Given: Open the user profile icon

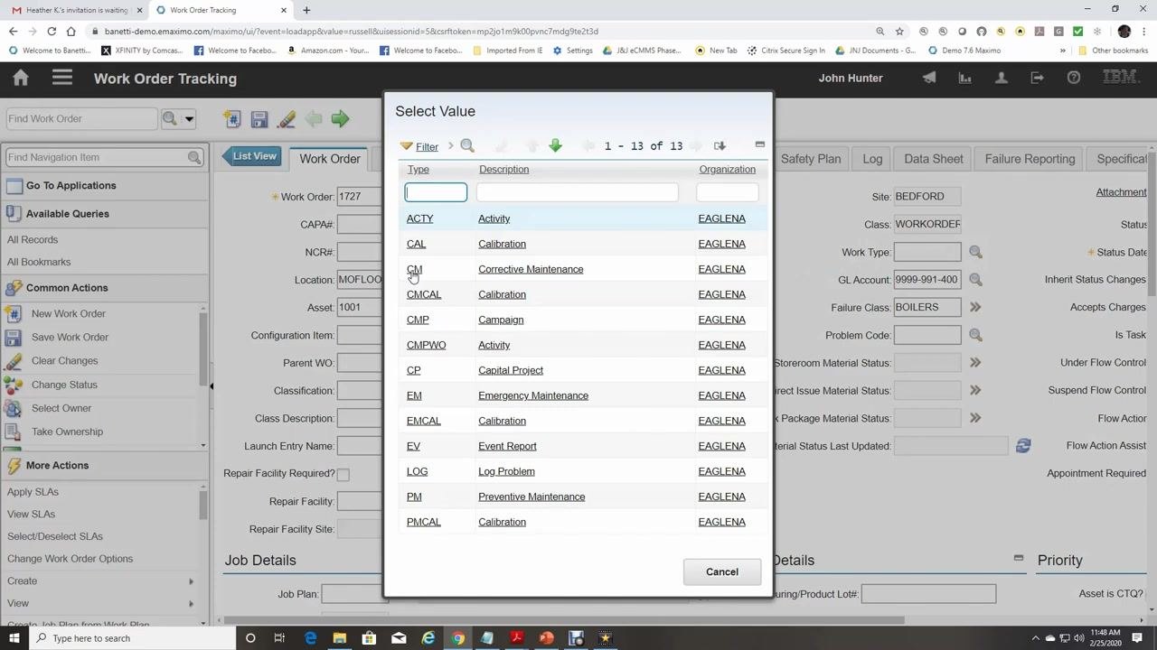Looking at the screenshot, I should point(1002,78).
